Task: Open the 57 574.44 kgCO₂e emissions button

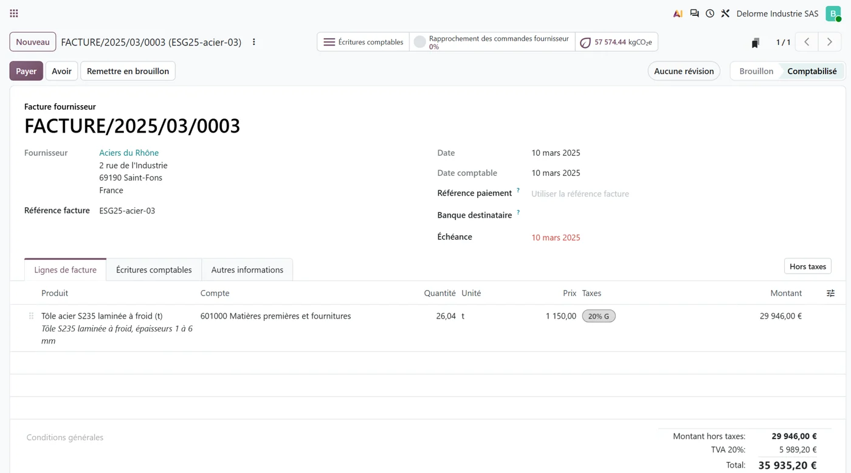Action: (x=616, y=42)
